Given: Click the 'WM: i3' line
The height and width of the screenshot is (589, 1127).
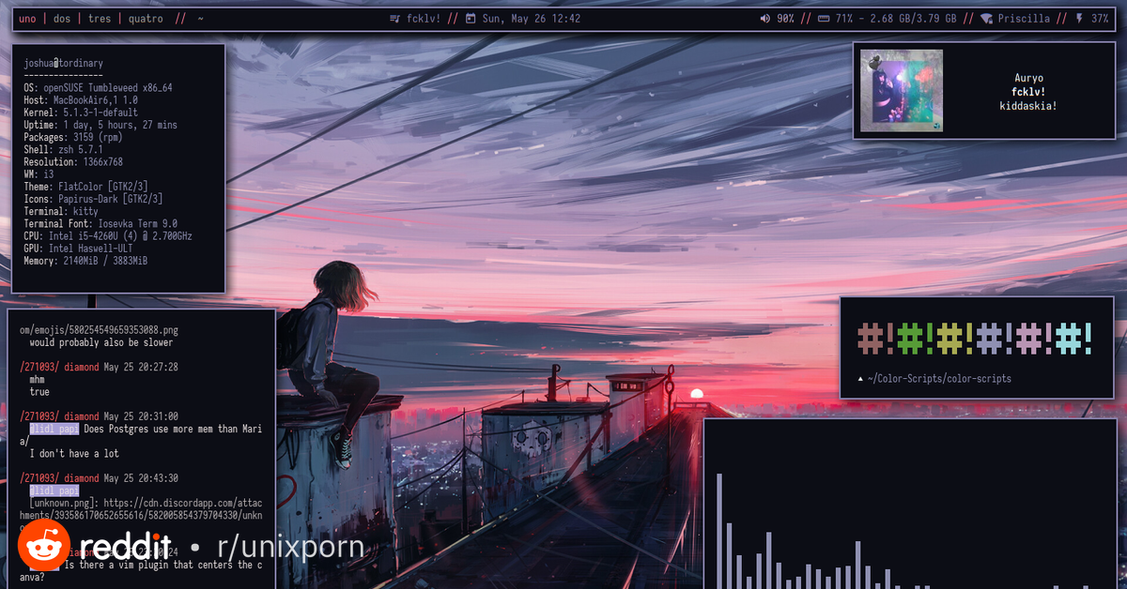Looking at the screenshot, I should pyautogui.click(x=39, y=174).
